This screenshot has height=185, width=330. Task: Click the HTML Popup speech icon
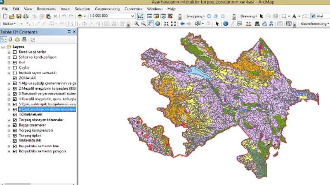240,24
